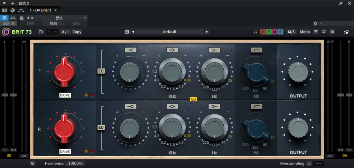Click the yellow L/R channel link icon
This screenshot has height=168, width=354.
(x=194, y=99)
